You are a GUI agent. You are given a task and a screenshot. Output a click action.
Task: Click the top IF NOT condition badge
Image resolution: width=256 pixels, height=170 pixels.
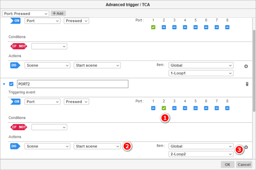tap(19, 46)
